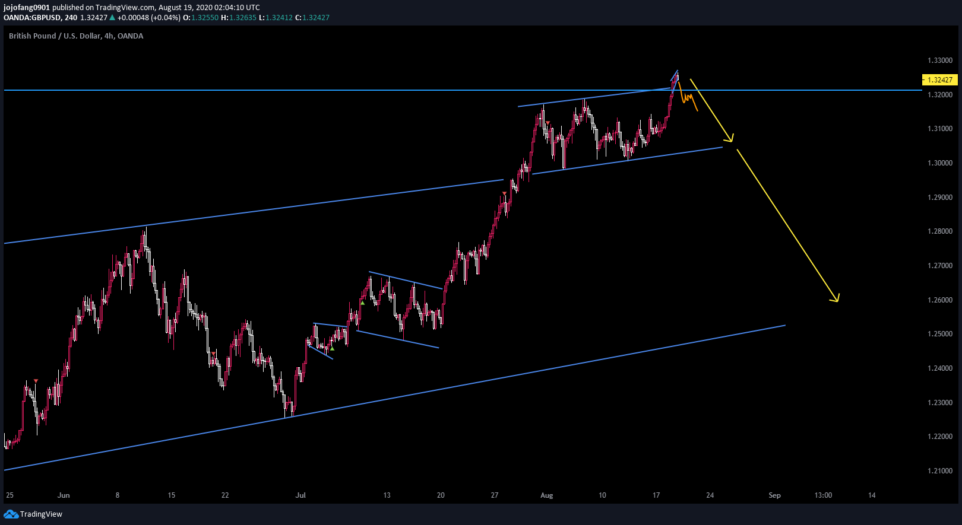Click the low price value 1.32412
This screenshot has height=525, width=962.
[279, 18]
